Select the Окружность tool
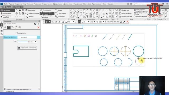Image resolution: width=169 pixels, height=95 pixels. [x=46, y=10]
